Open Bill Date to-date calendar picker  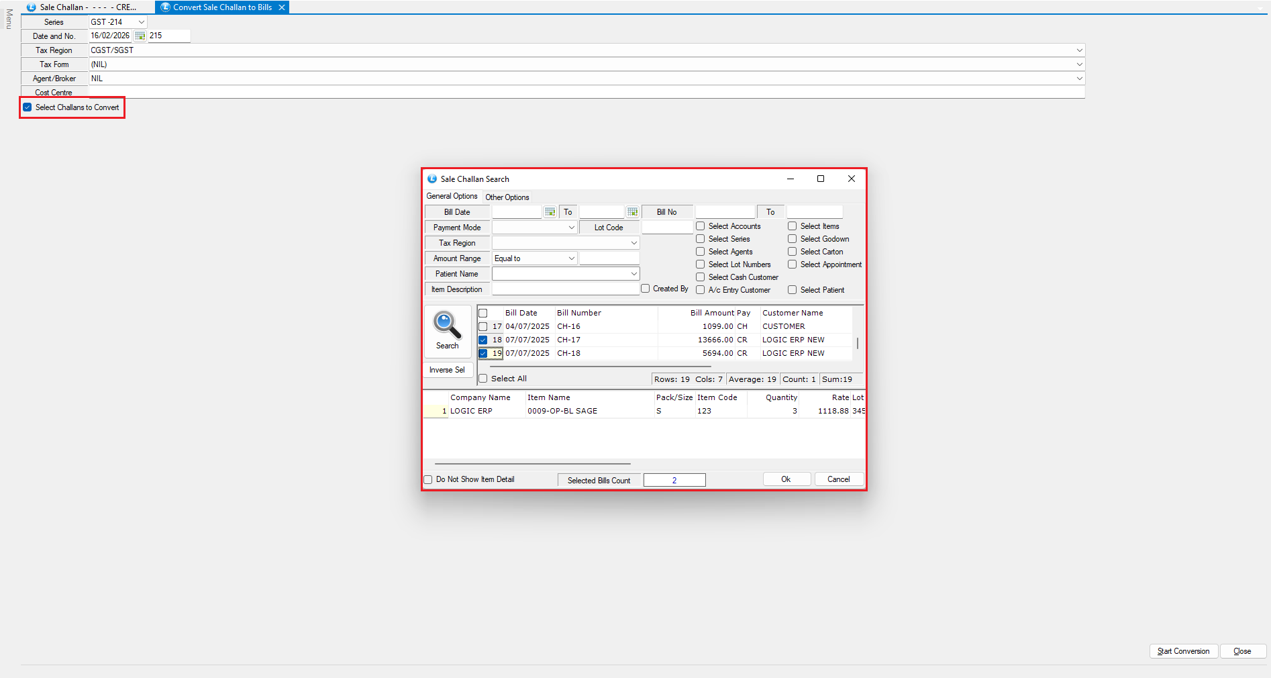click(632, 212)
